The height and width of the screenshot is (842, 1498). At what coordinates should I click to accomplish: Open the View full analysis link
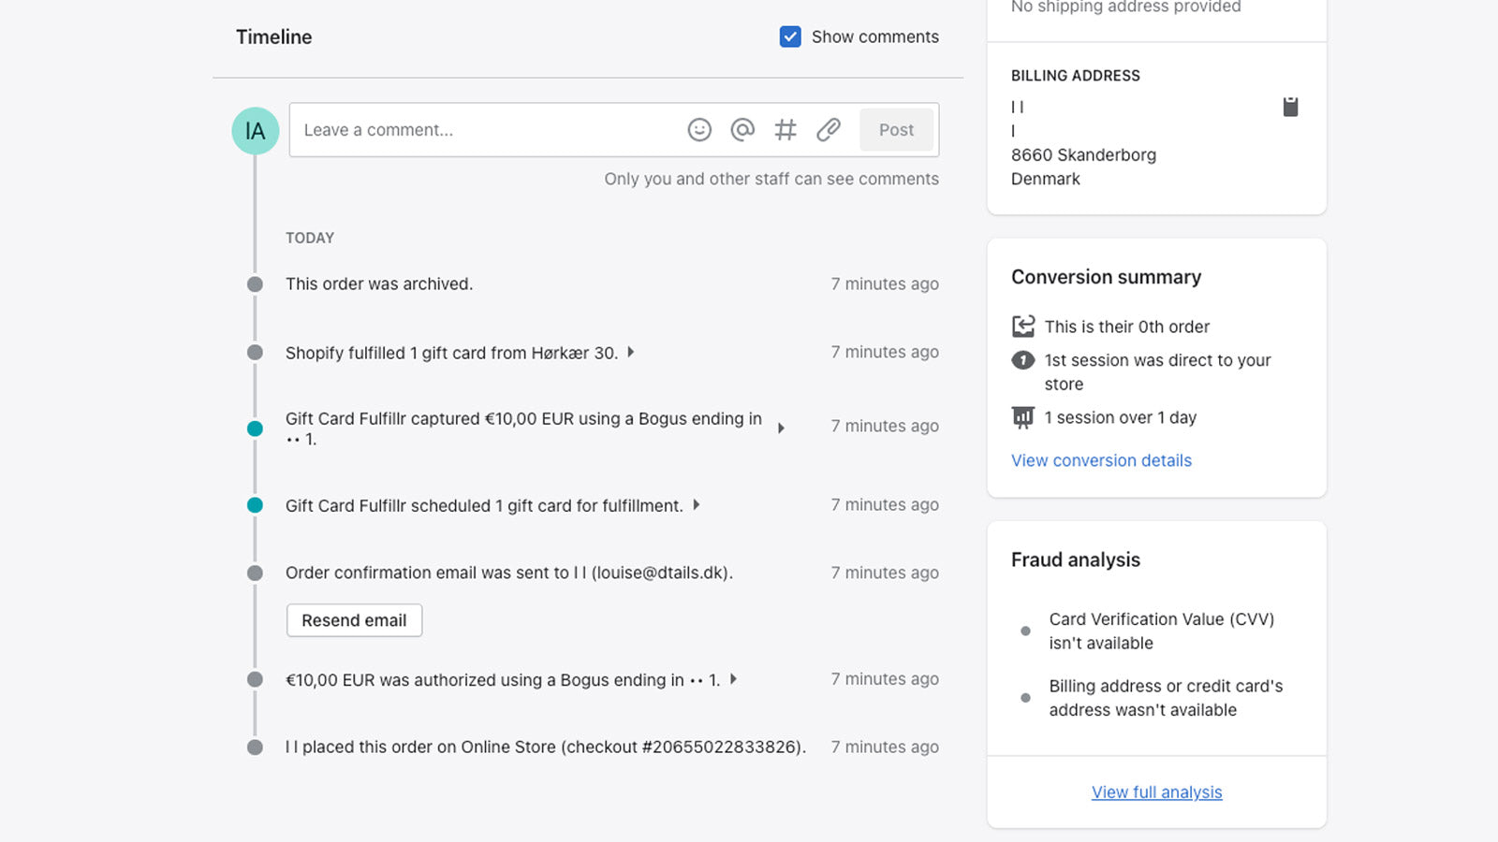click(1156, 792)
